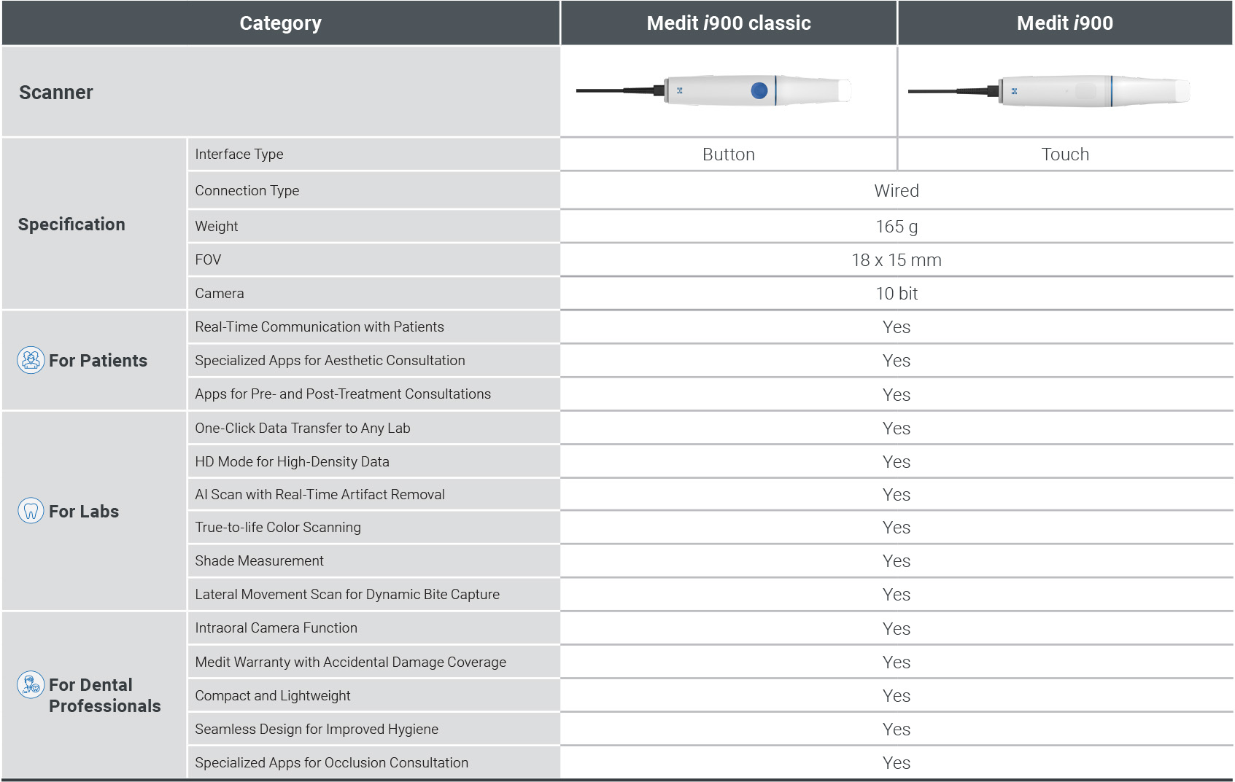1235x782 pixels.
Task: Click the Category column header
Action: [280, 23]
